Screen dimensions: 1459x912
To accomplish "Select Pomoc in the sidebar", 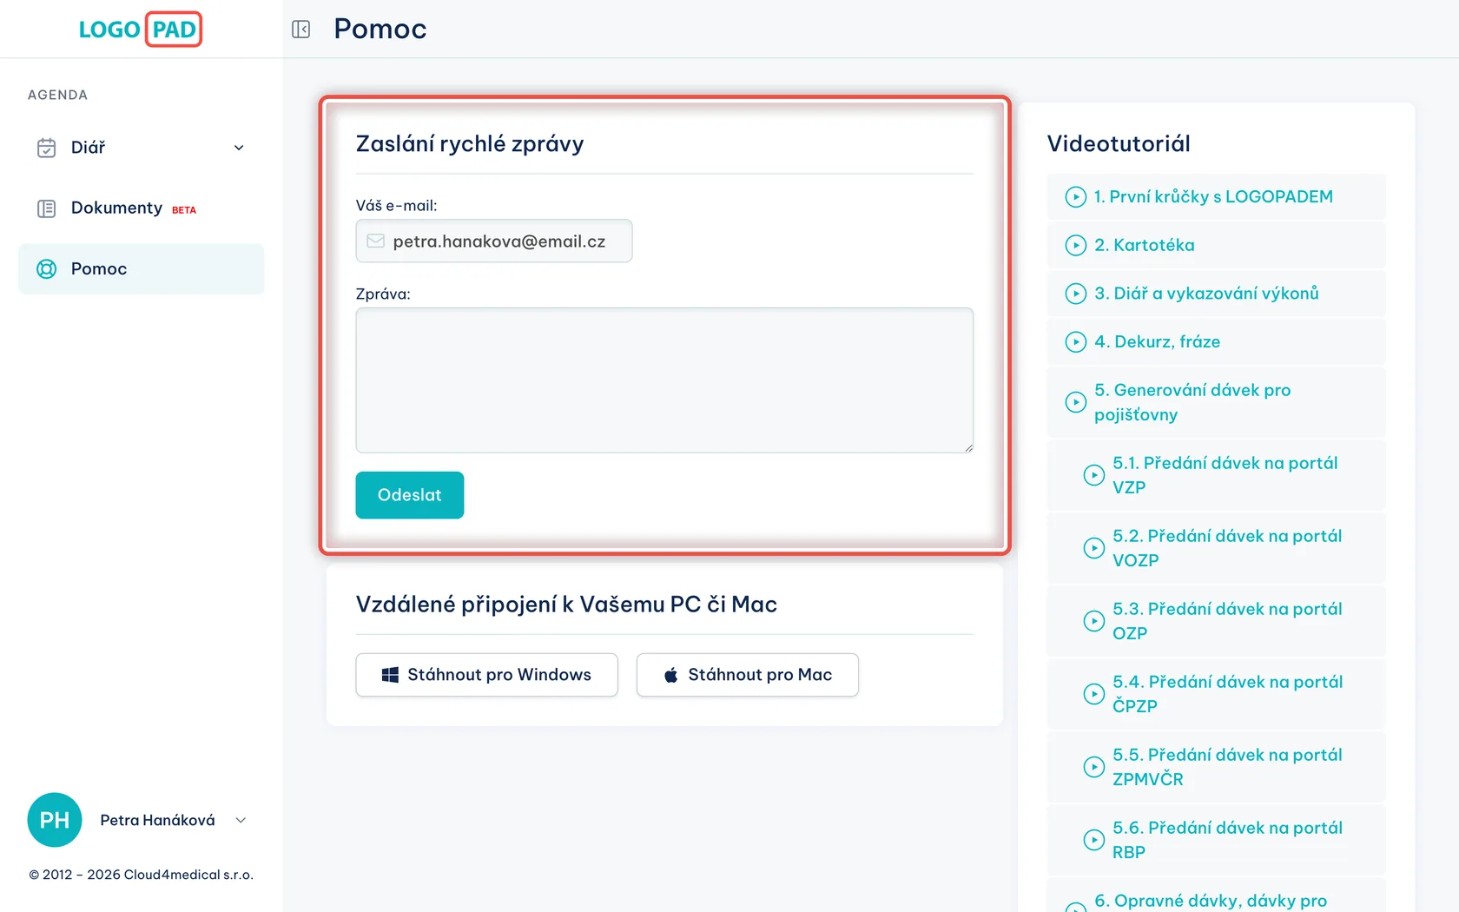I will [x=142, y=269].
